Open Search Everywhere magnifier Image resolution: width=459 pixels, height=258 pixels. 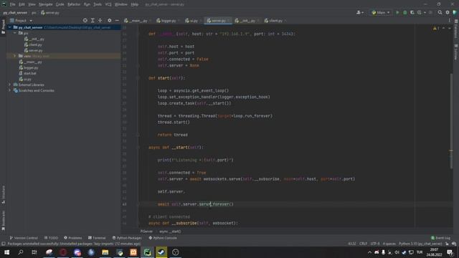pyautogui.click(x=440, y=13)
